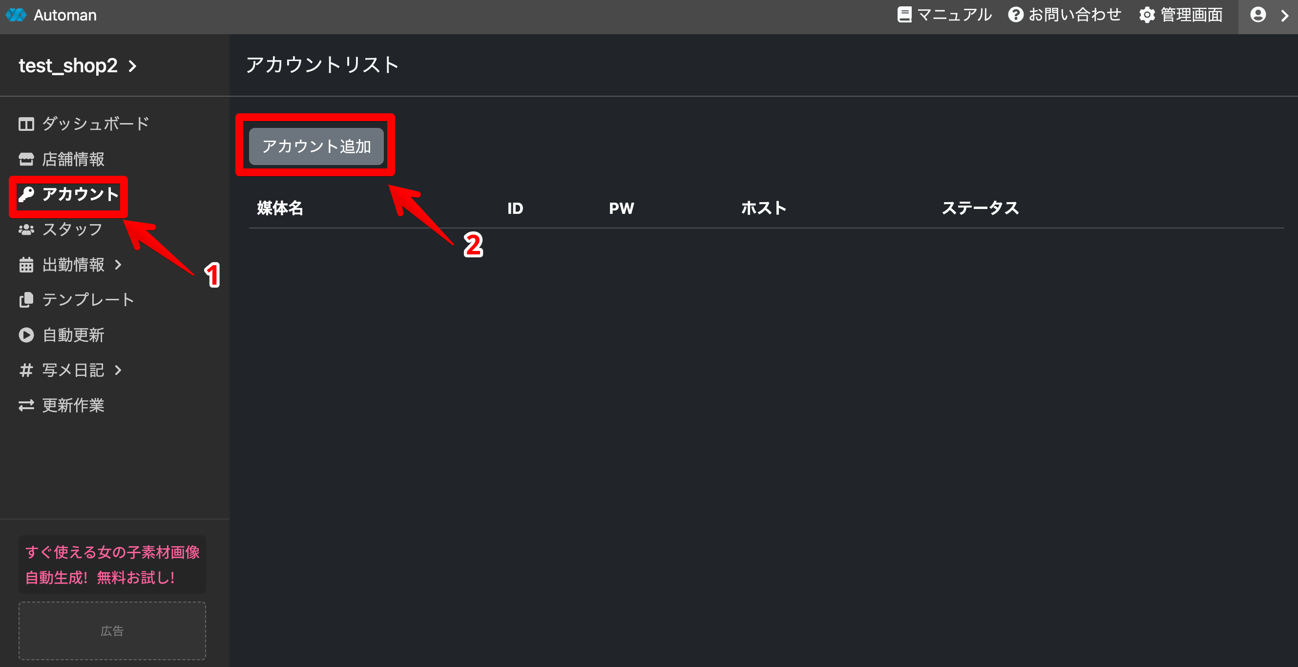Click the Automan brand title

(x=65, y=15)
